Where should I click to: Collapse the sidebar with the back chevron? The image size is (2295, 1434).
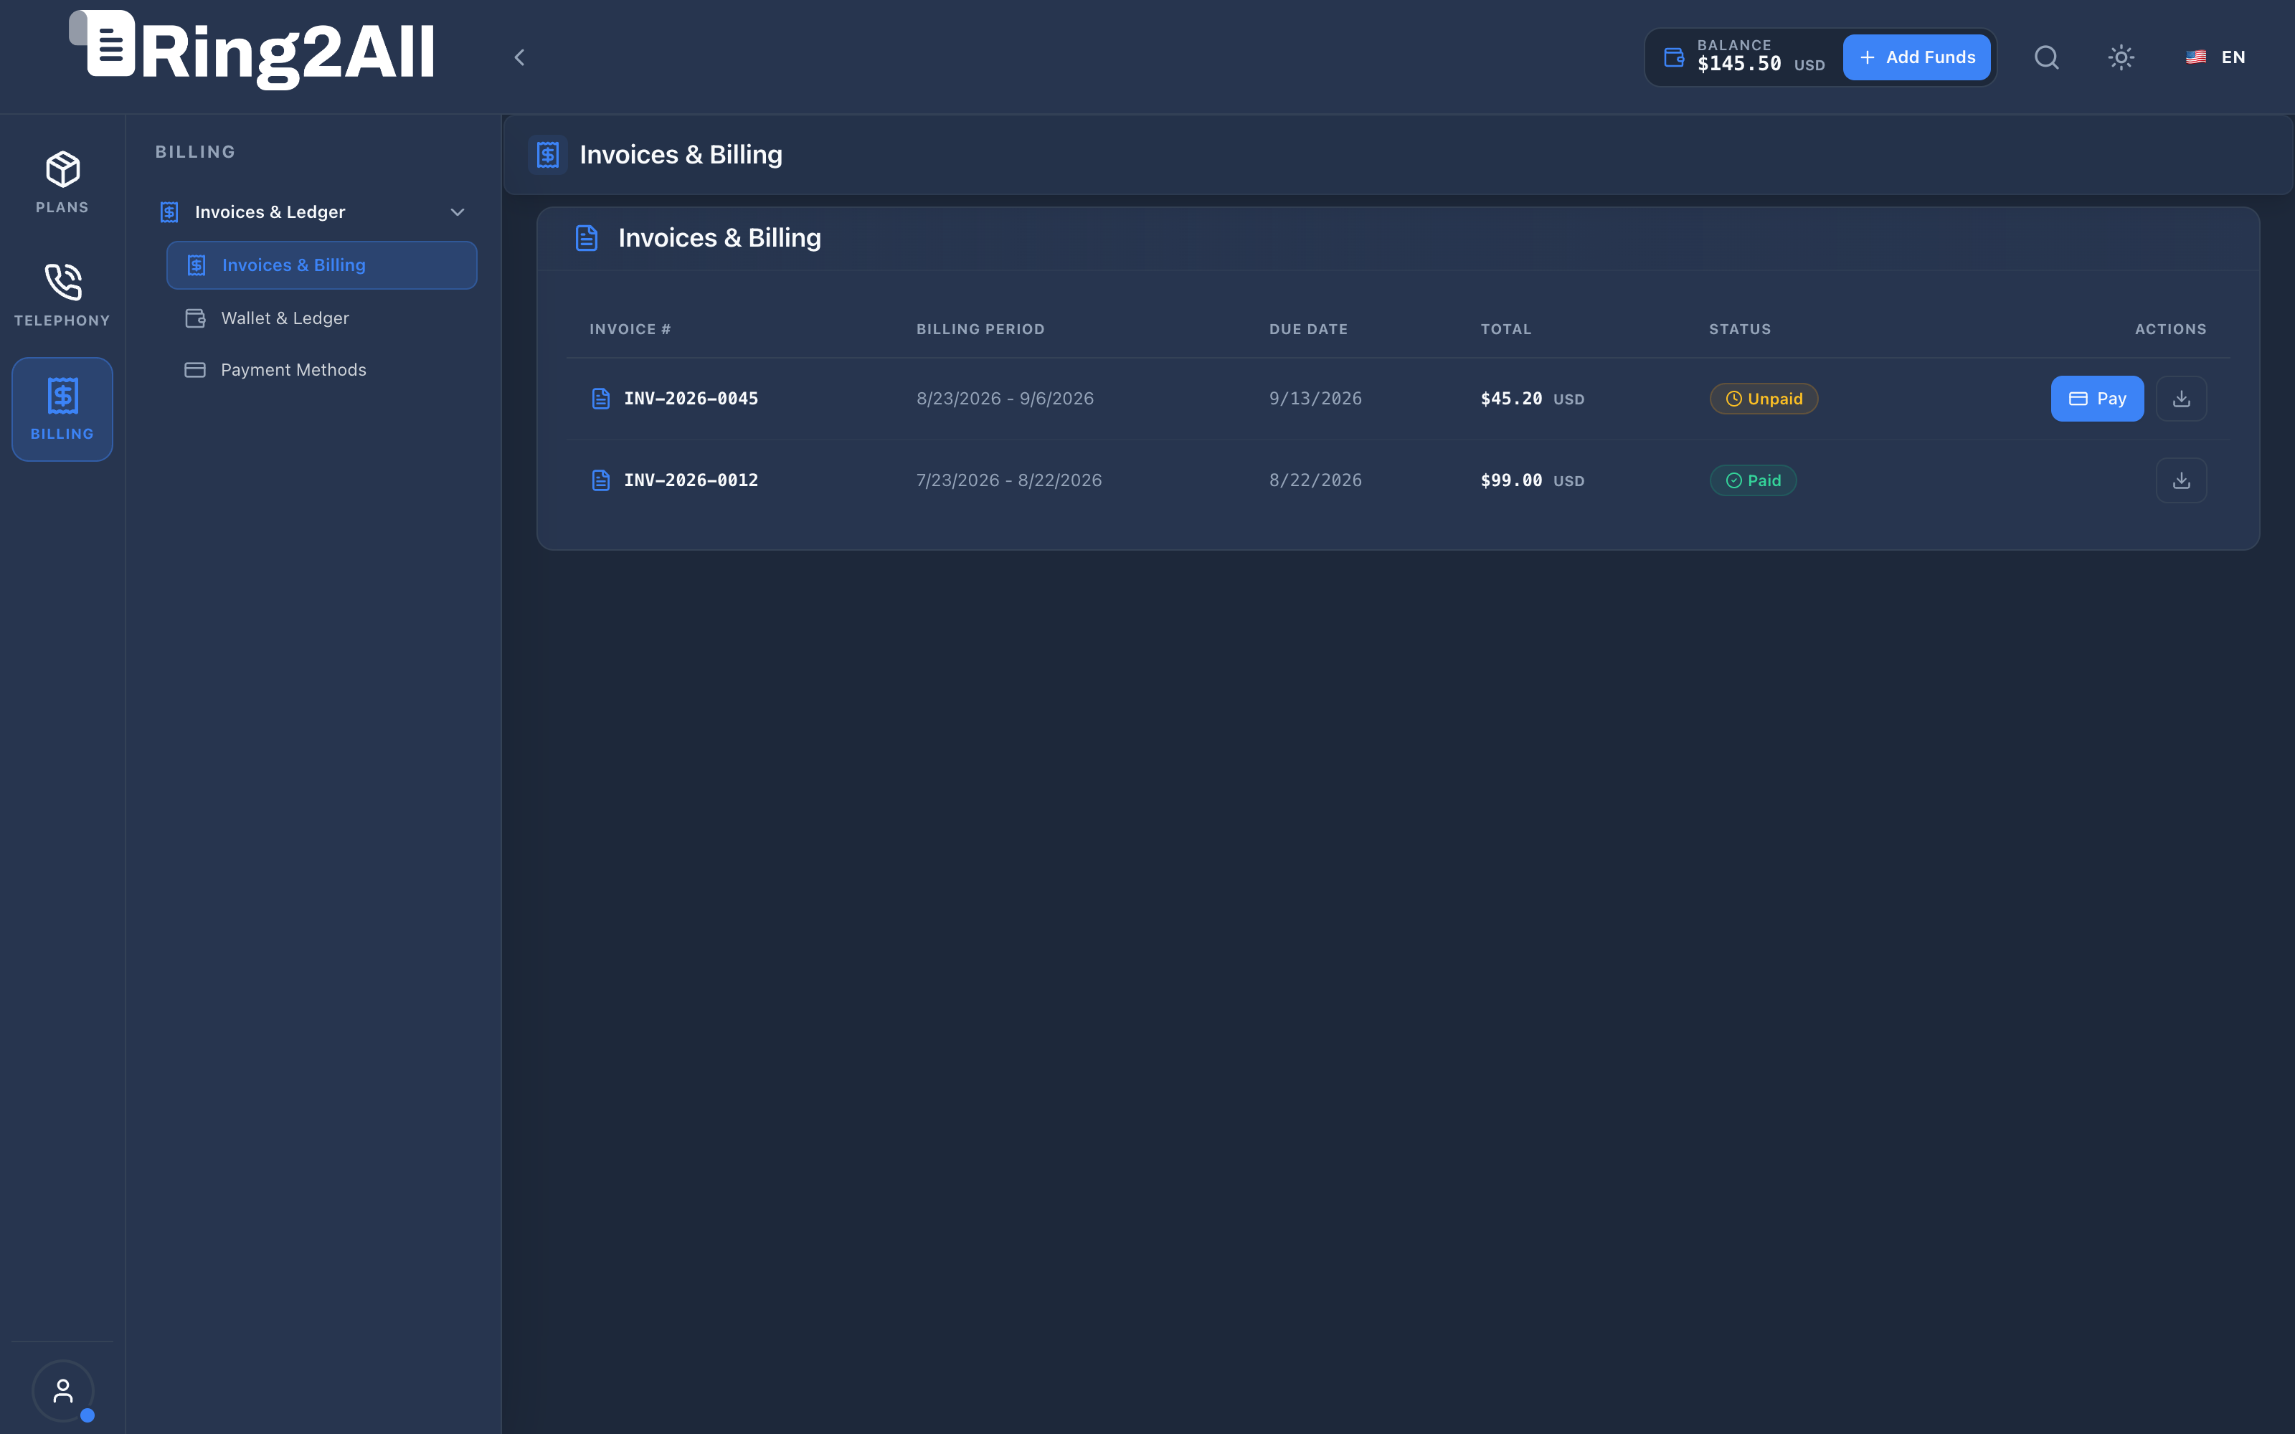point(519,58)
